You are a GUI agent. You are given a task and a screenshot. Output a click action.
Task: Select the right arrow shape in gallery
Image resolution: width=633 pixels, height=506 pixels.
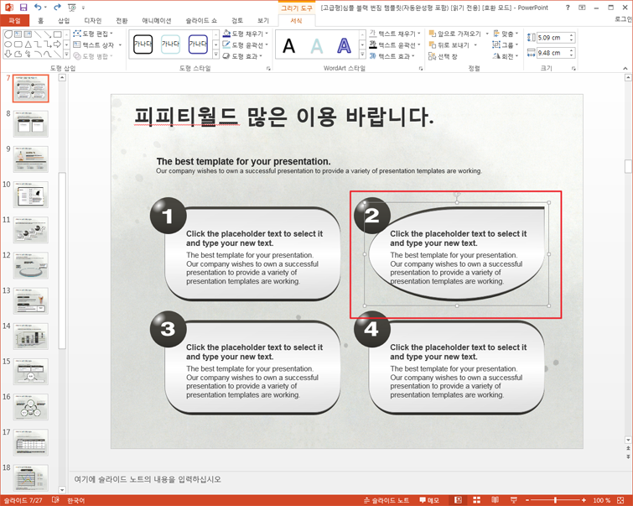pos(58,44)
